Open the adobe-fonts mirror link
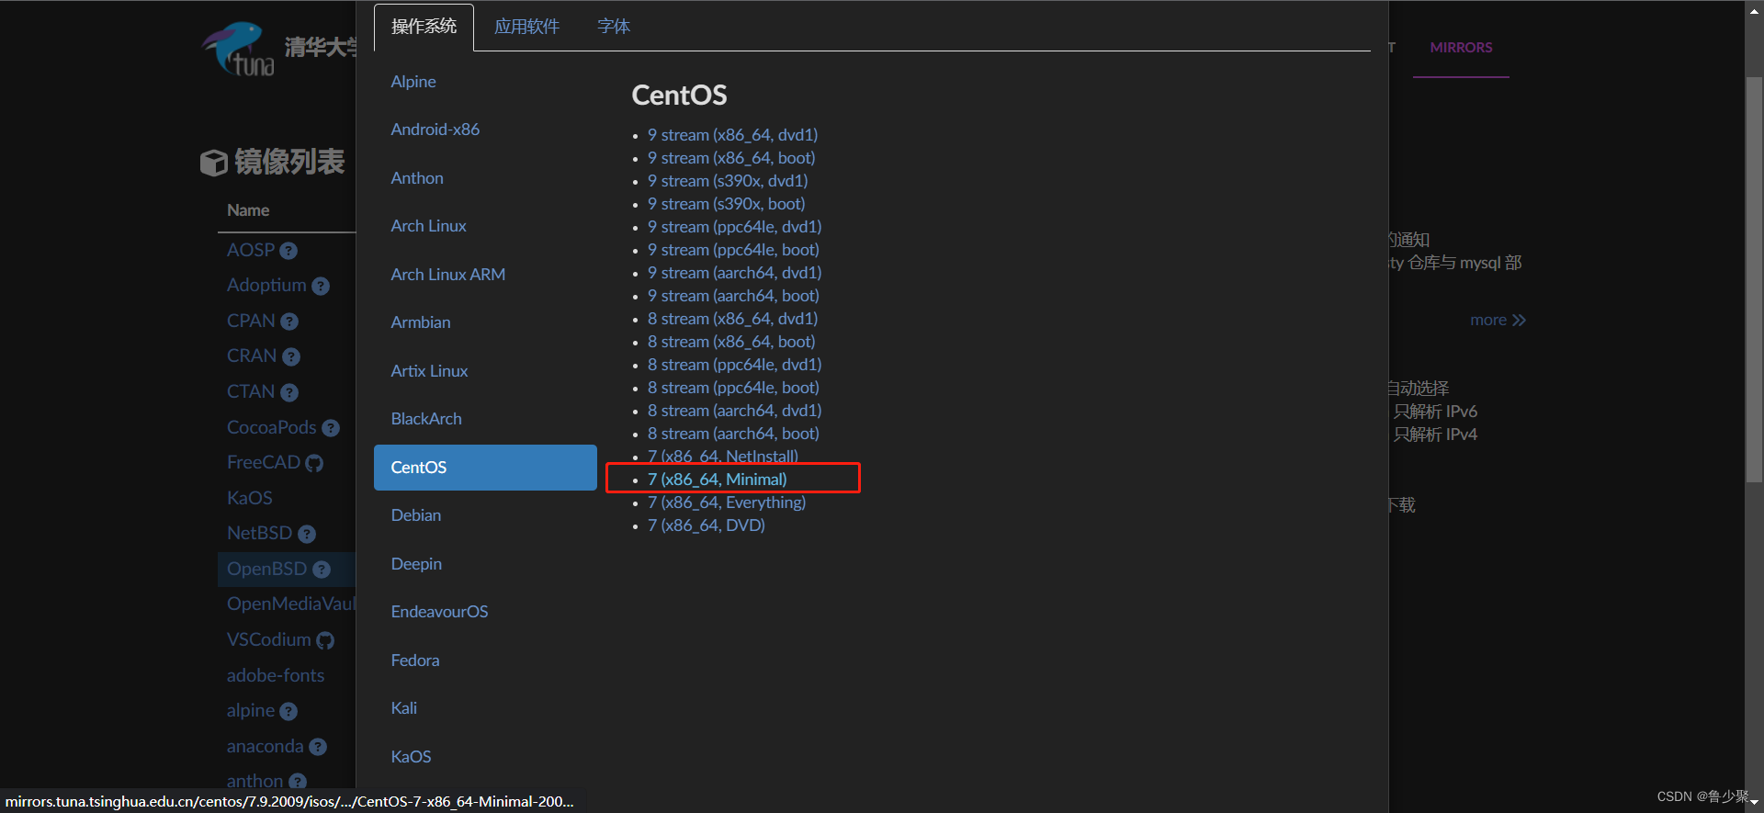This screenshot has height=813, width=1764. [x=276, y=676]
